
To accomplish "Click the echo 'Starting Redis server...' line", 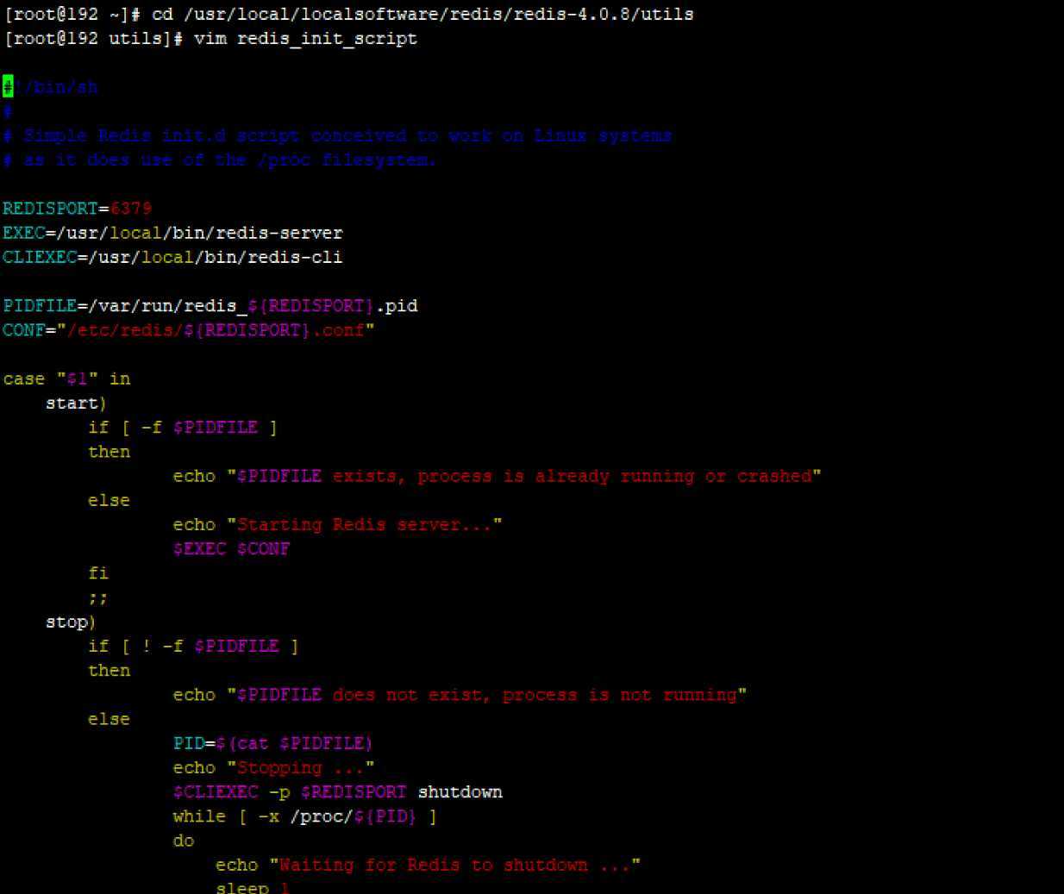I will (337, 524).
